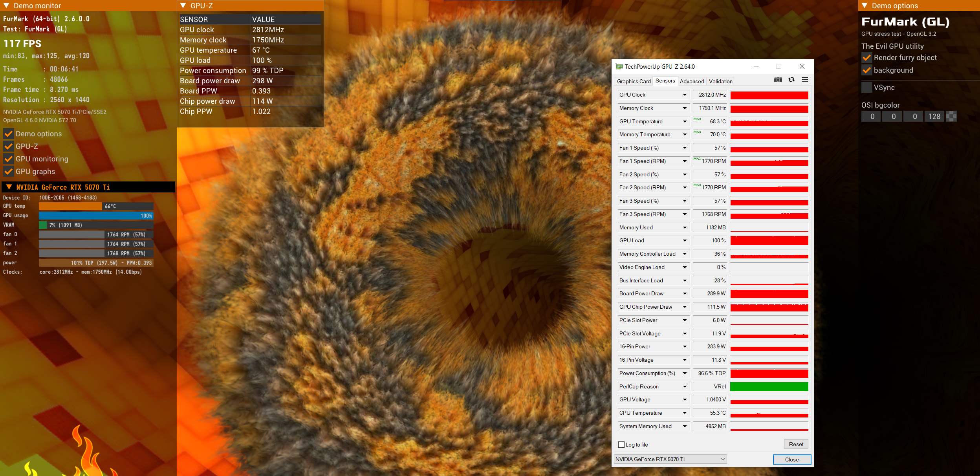Open the GPU Temperature sensor dropdown arrow
The image size is (980, 476).
(x=685, y=121)
